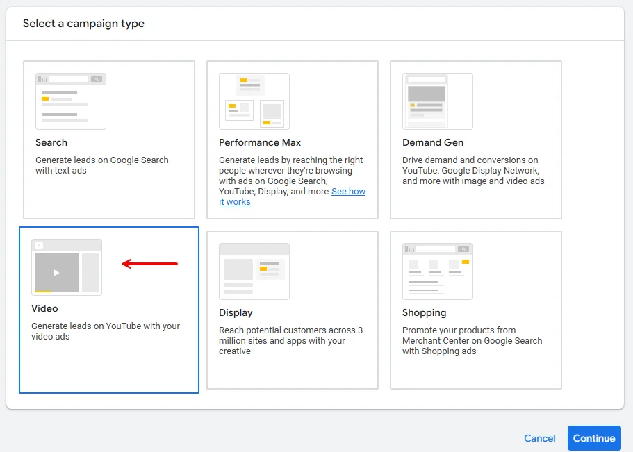Select the Video campaign title label
Screen dimensions: 633x452
point(44,308)
